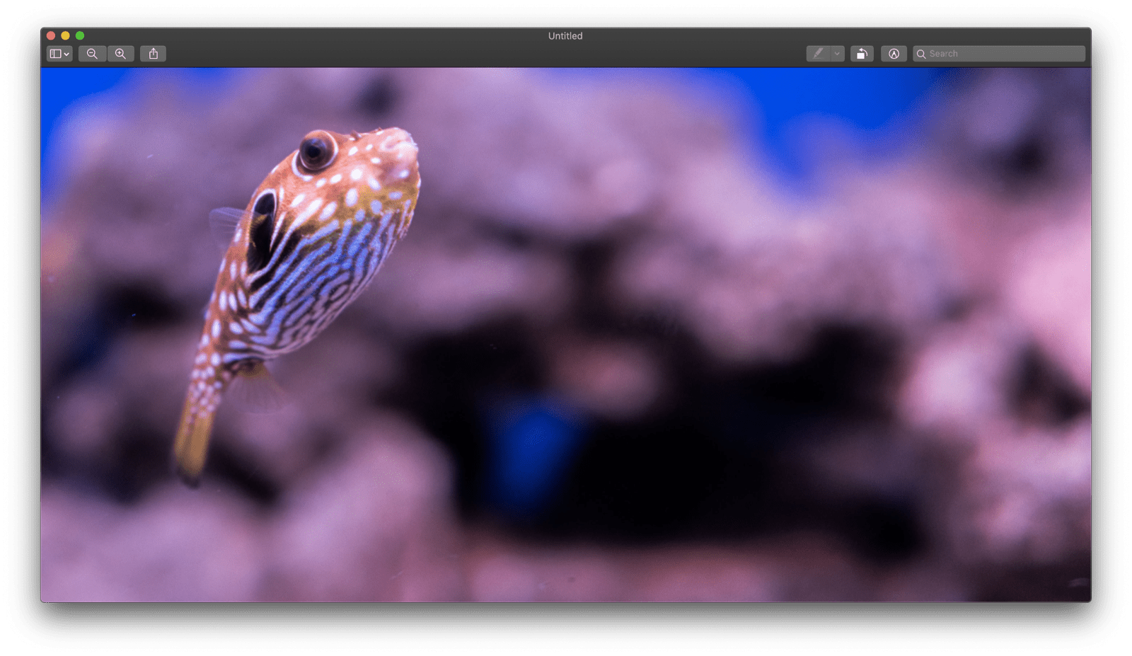Toggle the Markup editing bar
The height and width of the screenshot is (656, 1132).
(894, 53)
